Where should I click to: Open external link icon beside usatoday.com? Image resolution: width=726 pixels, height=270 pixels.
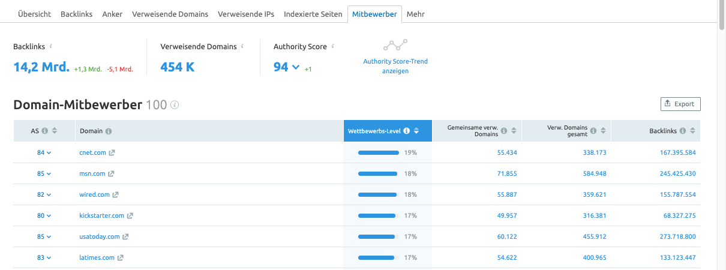coord(126,237)
